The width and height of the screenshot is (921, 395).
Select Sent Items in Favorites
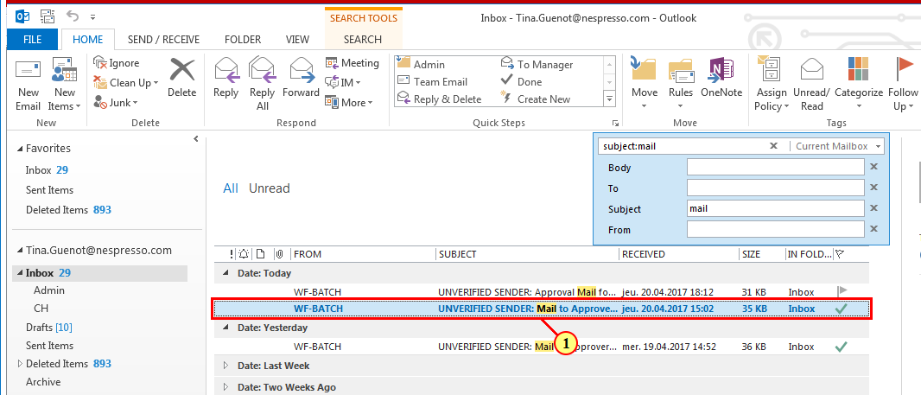point(49,190)
